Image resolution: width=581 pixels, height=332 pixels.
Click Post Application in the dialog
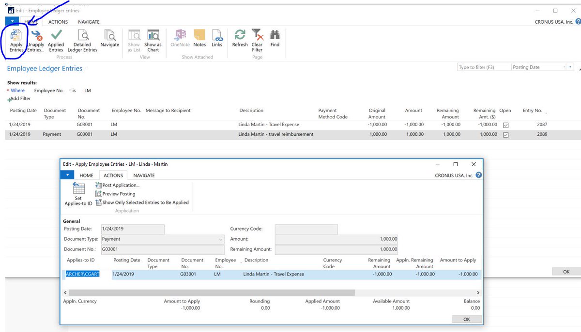[x=118, y=185]
